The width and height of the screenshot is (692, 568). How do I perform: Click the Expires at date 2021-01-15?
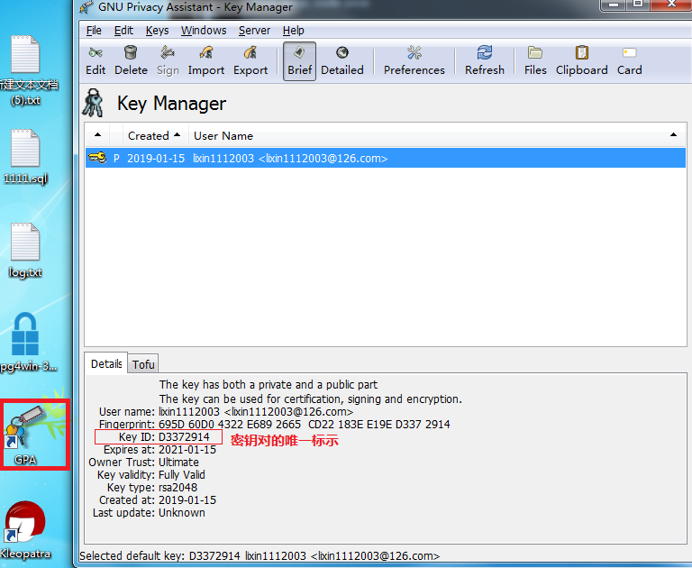tap(187, 450)
